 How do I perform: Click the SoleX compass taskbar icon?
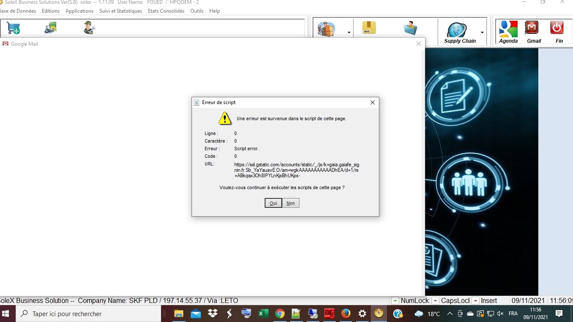click(379, 314)
